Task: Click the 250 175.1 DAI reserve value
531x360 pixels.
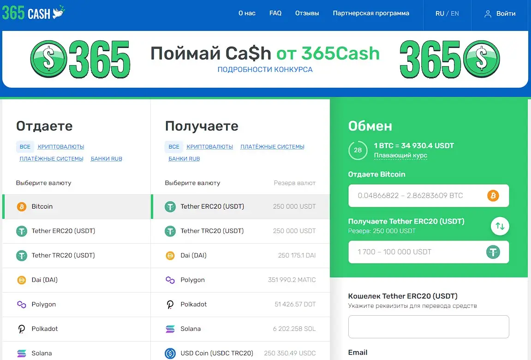Action: [297, 256]
